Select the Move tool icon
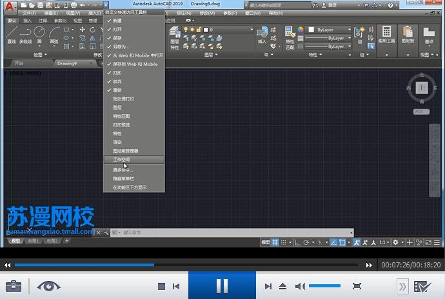445x299 pixels. 83,30
